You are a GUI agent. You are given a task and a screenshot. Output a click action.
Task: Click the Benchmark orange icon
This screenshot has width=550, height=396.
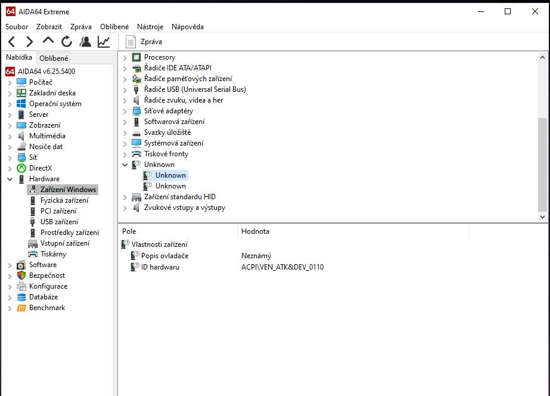point(21,308)
